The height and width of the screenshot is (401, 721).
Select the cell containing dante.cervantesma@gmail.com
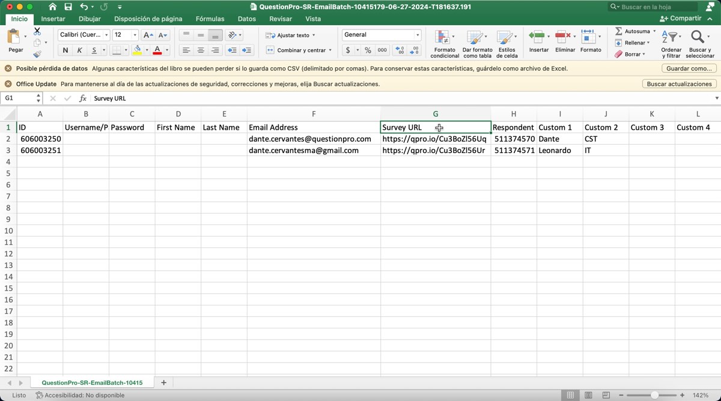pyautogui.click(x=314, y=150)
